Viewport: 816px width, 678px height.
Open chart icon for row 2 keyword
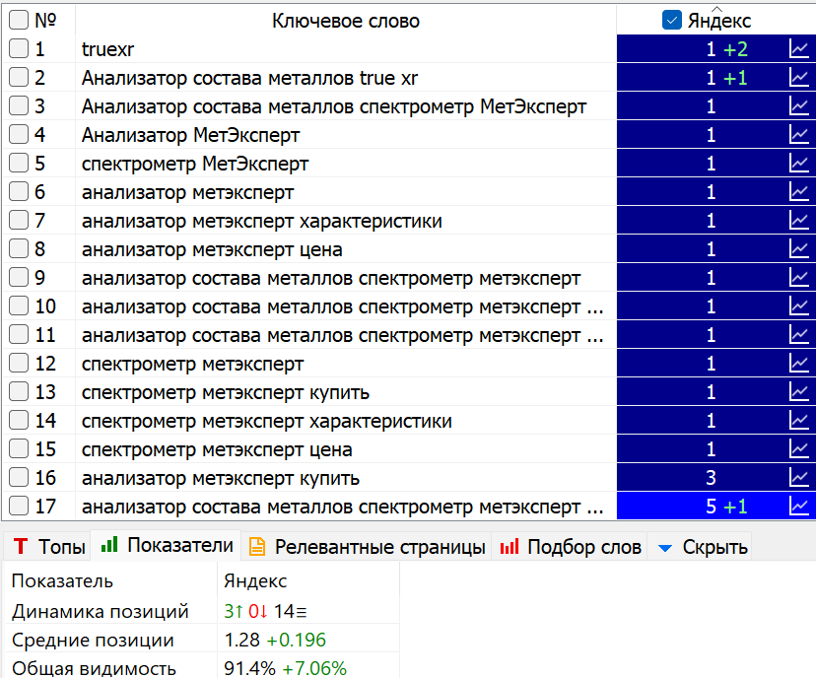tap(799, 78)
